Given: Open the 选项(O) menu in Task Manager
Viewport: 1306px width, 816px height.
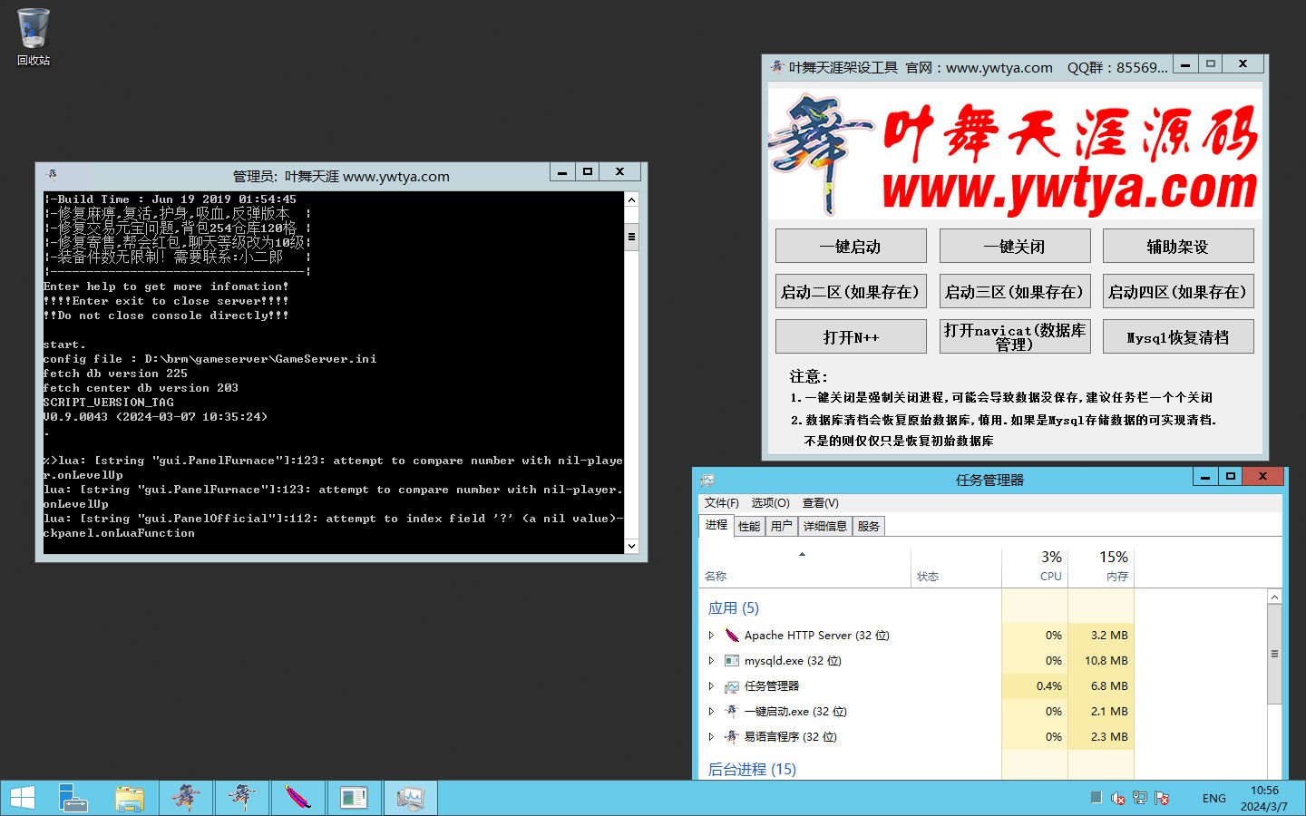Looking at the screenshot, I should 770,502.
